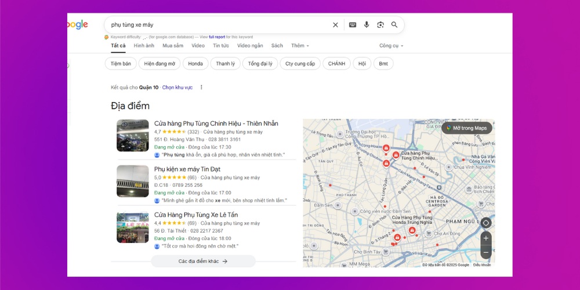Apply the CHÁNH filter chip
The width and height of the screenshot is (580, 290).
pyautogui.click(x=336, y=64)
